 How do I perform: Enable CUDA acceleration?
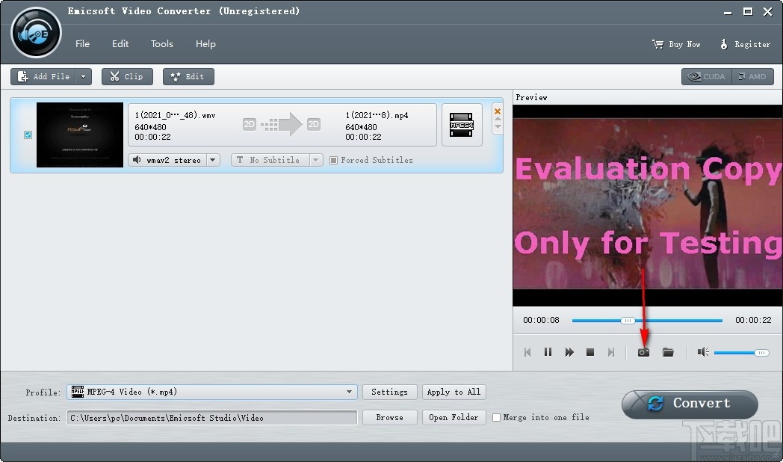pyautogui.click(x=705, y=76)
